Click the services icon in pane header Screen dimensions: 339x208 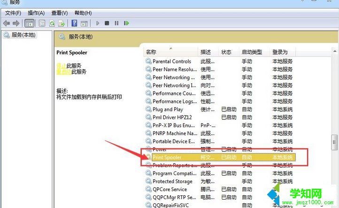pos(62,37)
